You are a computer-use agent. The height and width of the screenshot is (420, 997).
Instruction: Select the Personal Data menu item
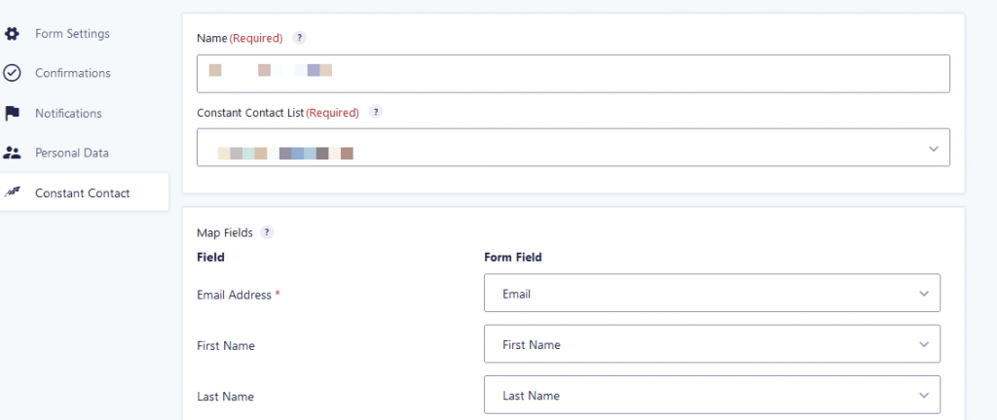pos(72,153)
